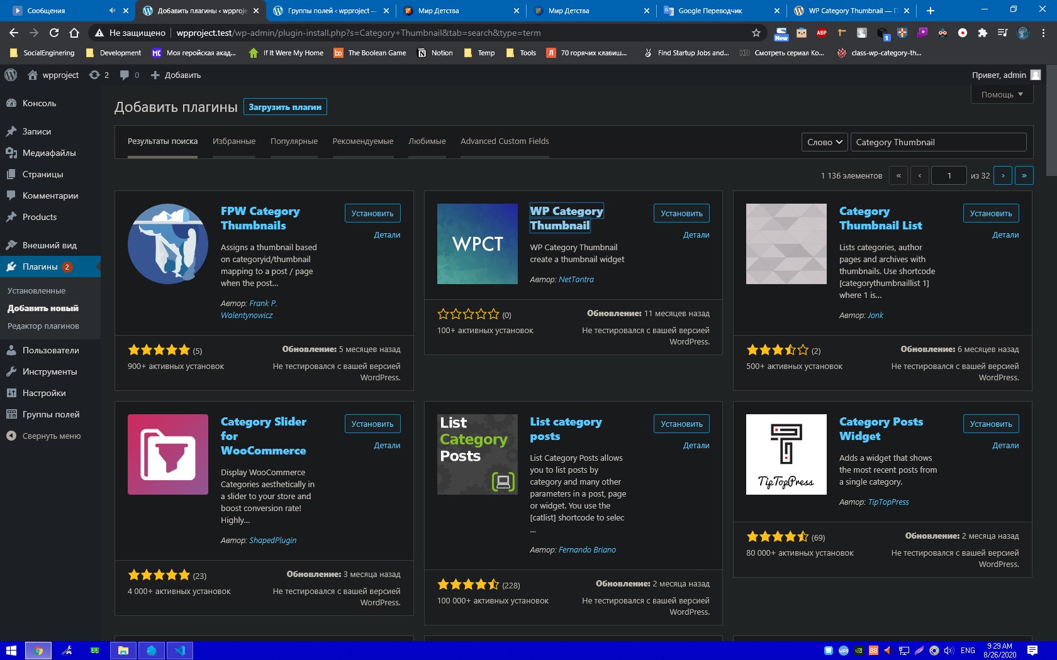Image resolution: width=1057 pixels, height=660 pixels.
Task: Open Инструменты in the sidebar
Action: pyautogui.click(x=50, y=371)
